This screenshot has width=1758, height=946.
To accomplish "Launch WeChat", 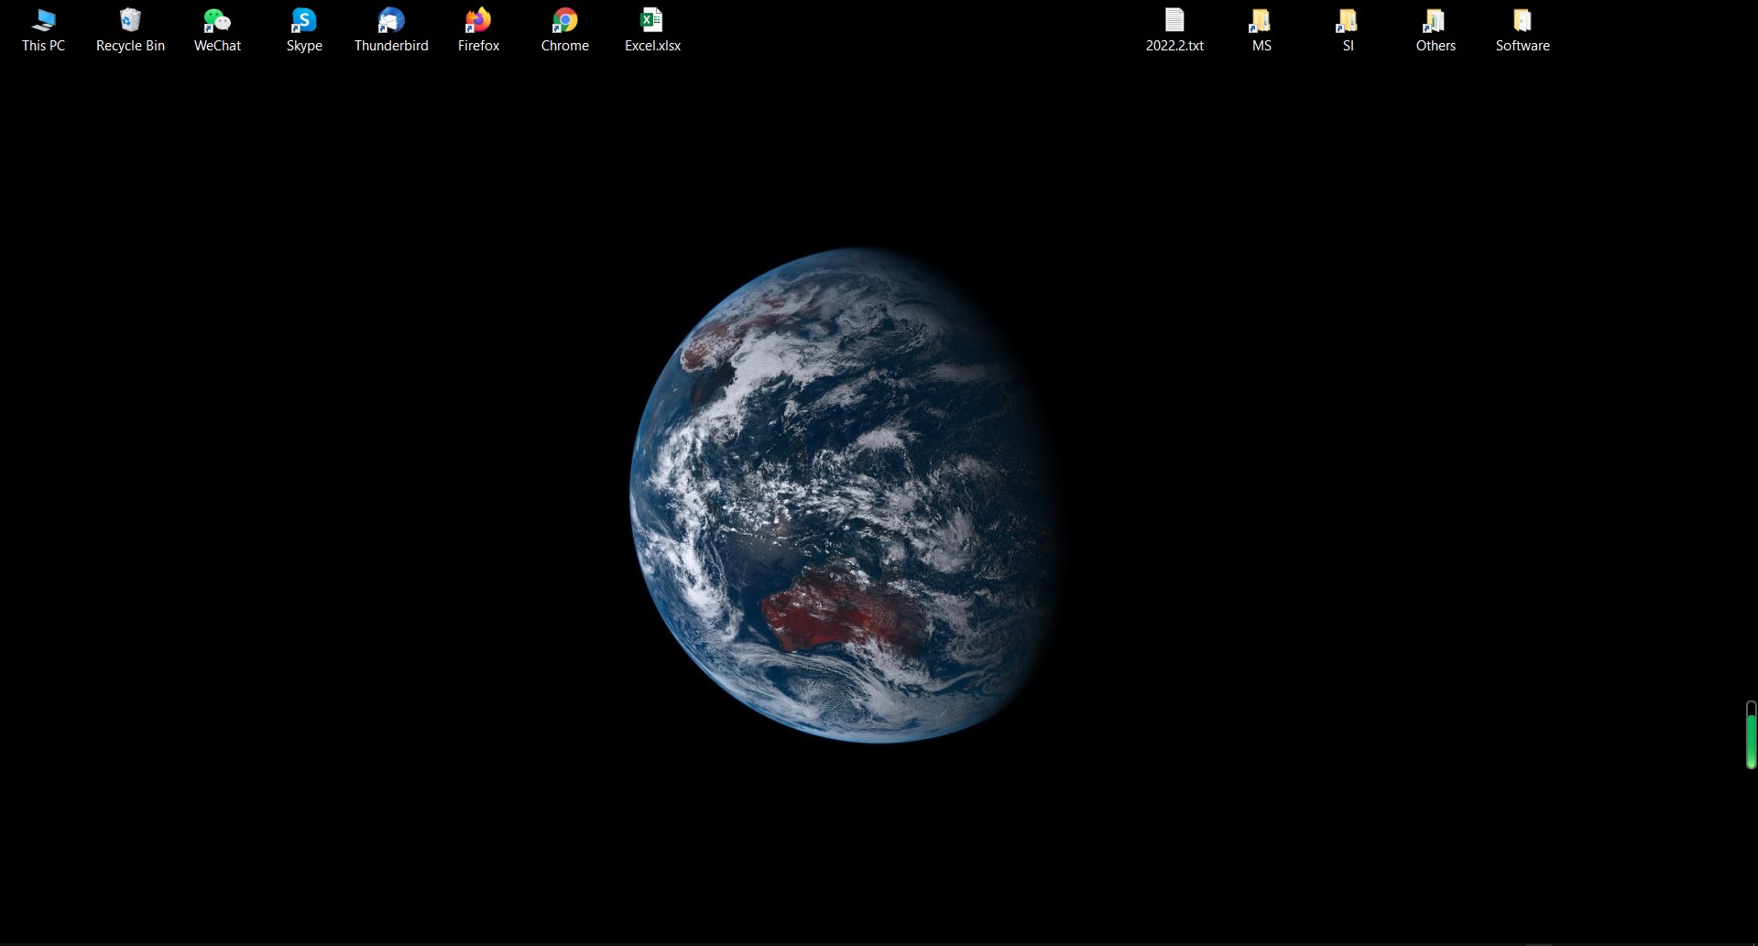I will (x=216, y=19).
